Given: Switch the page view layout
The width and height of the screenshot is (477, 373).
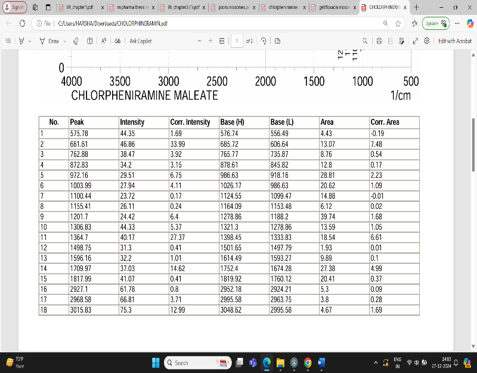Looking at the screenshot, I should tap(277, 41).
